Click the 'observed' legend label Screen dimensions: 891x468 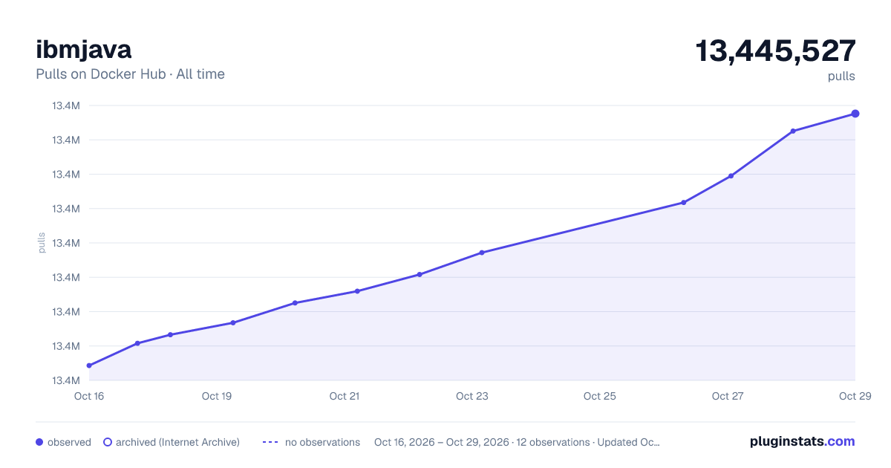pyautogui.click(x=69, y=442)
